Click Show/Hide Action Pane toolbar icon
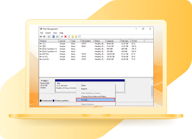 click(x=57, y=36)
